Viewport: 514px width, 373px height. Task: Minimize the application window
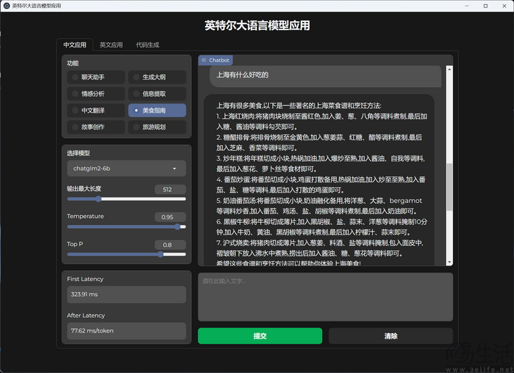467,6
